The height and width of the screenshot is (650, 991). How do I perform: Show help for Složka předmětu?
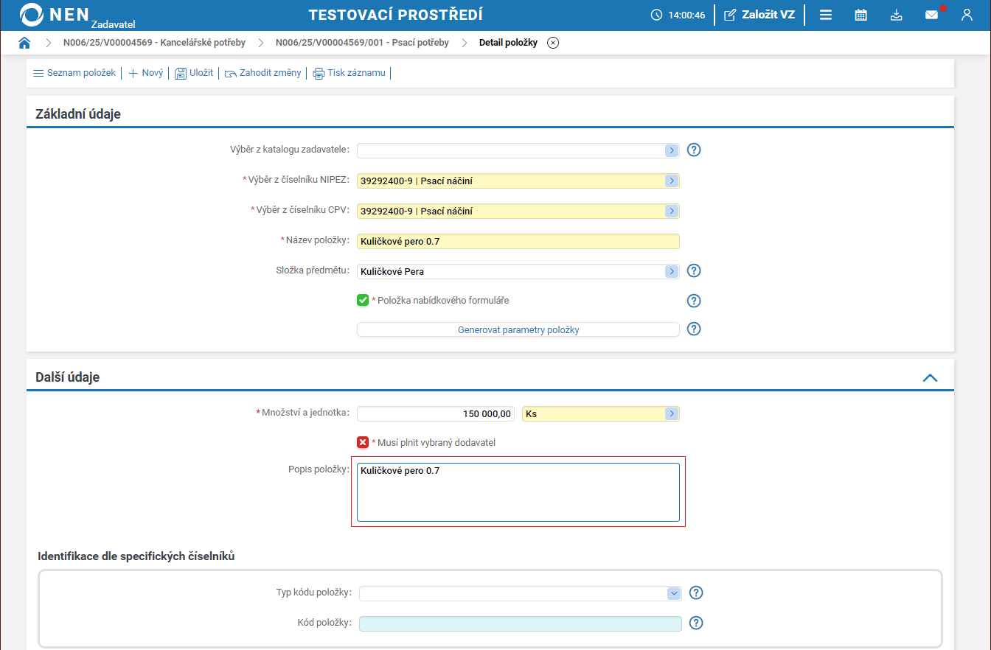click(693, 271)
